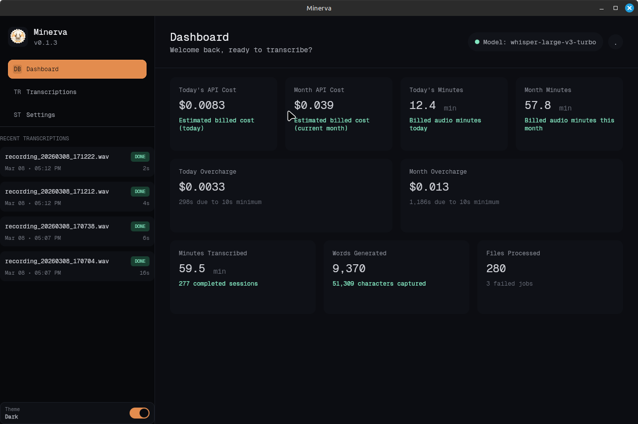
Task: Click the Today's API Cost card
Action: click(x=223, y=113)
